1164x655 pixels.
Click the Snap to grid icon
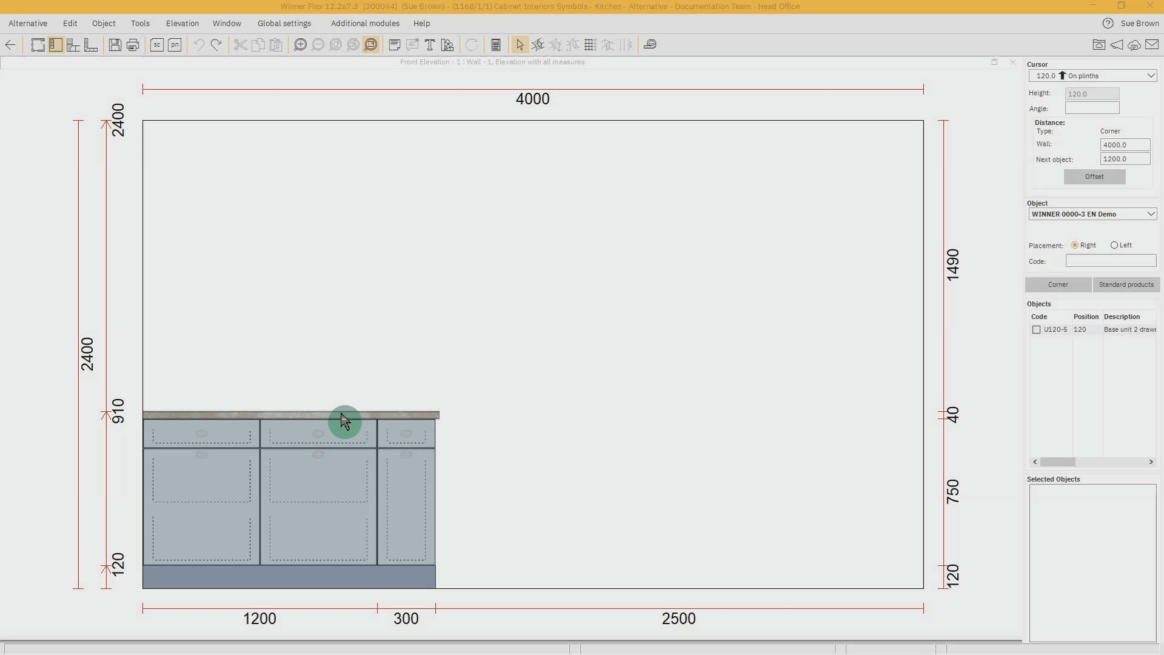point(590,45)
